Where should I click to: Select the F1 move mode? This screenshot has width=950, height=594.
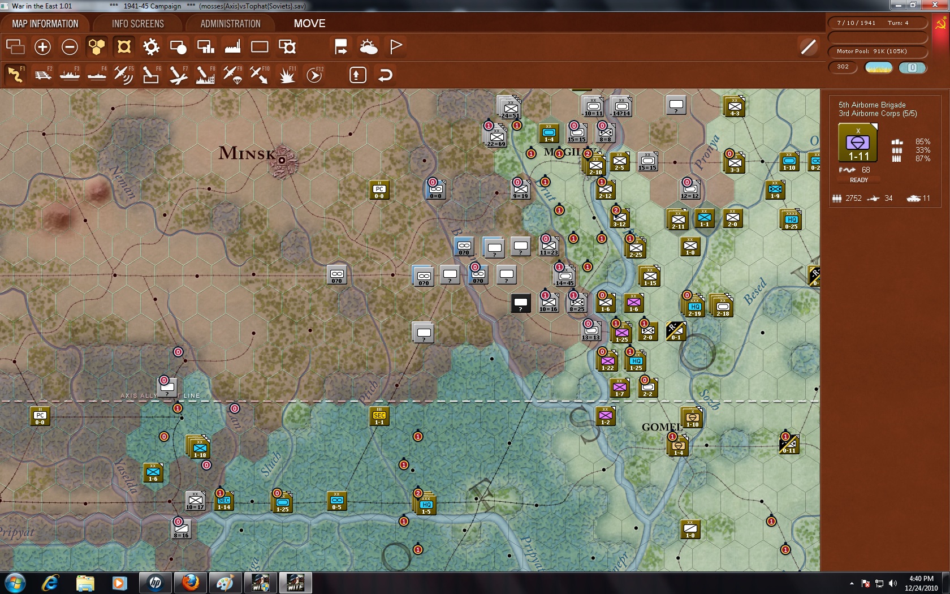(x=15, y=75)
